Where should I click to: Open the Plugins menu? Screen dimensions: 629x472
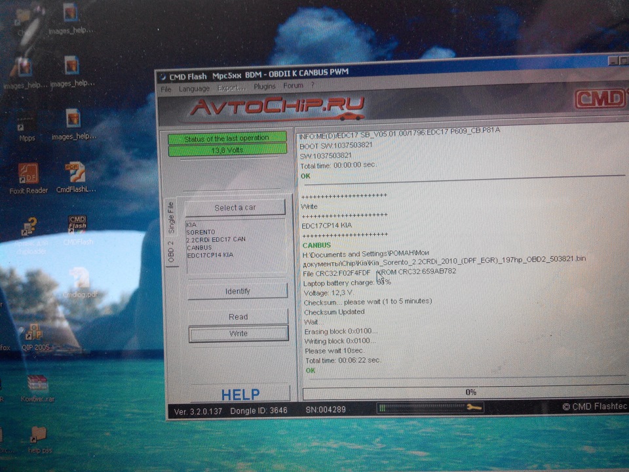264,87
